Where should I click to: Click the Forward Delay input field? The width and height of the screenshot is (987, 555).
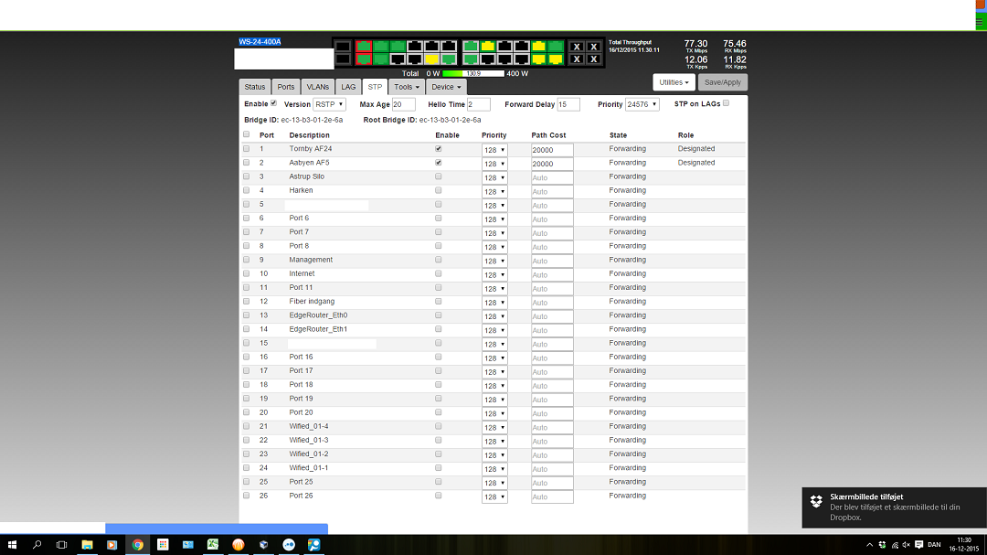tap(568, 104)
